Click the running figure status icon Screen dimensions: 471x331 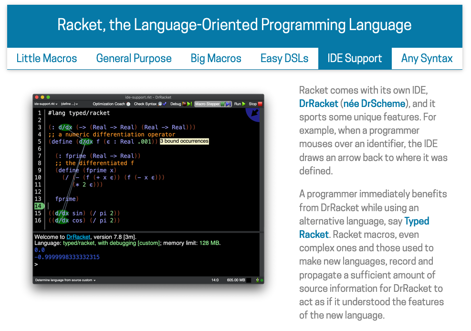pyautogui.click(x=258, y=280)
